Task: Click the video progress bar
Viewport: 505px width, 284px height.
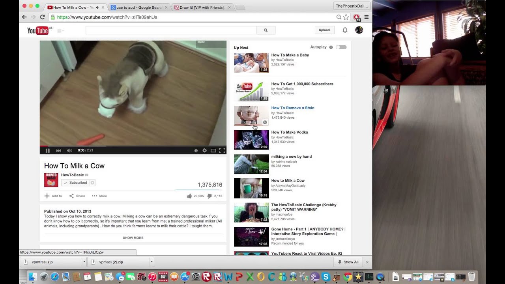Action: (x=133, y=146)
